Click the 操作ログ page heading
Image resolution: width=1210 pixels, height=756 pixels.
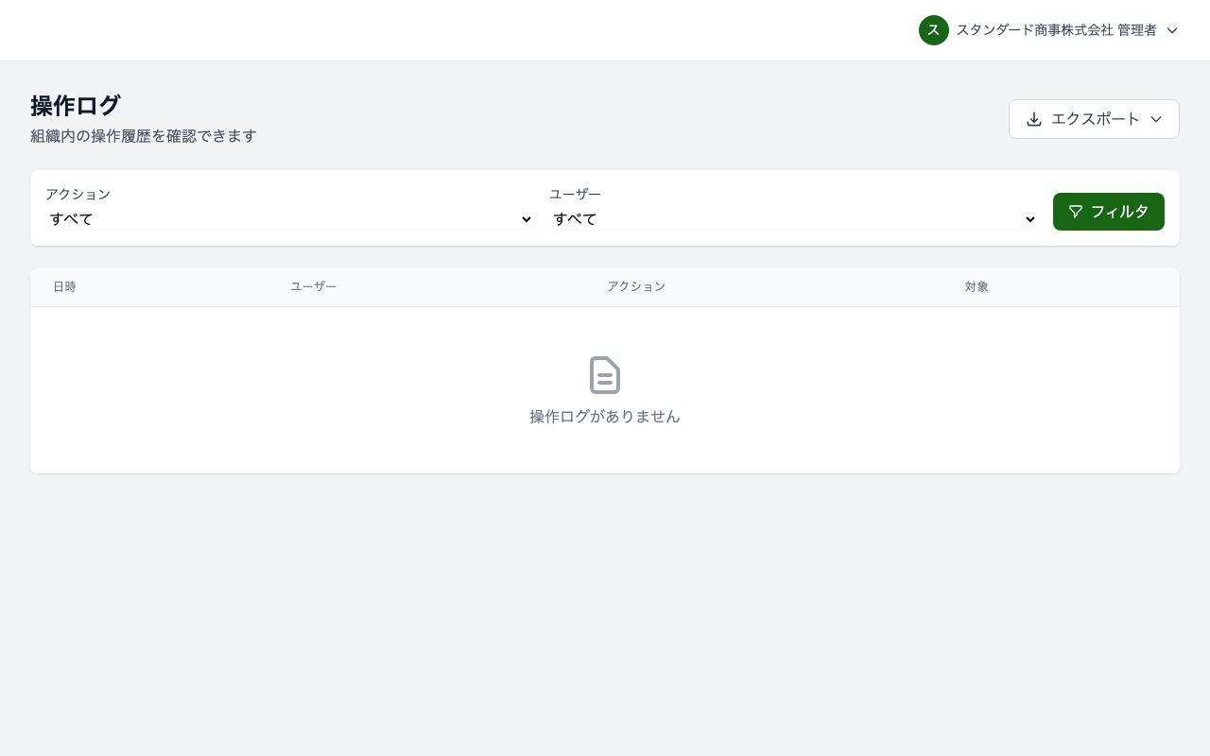pos(76,106)
